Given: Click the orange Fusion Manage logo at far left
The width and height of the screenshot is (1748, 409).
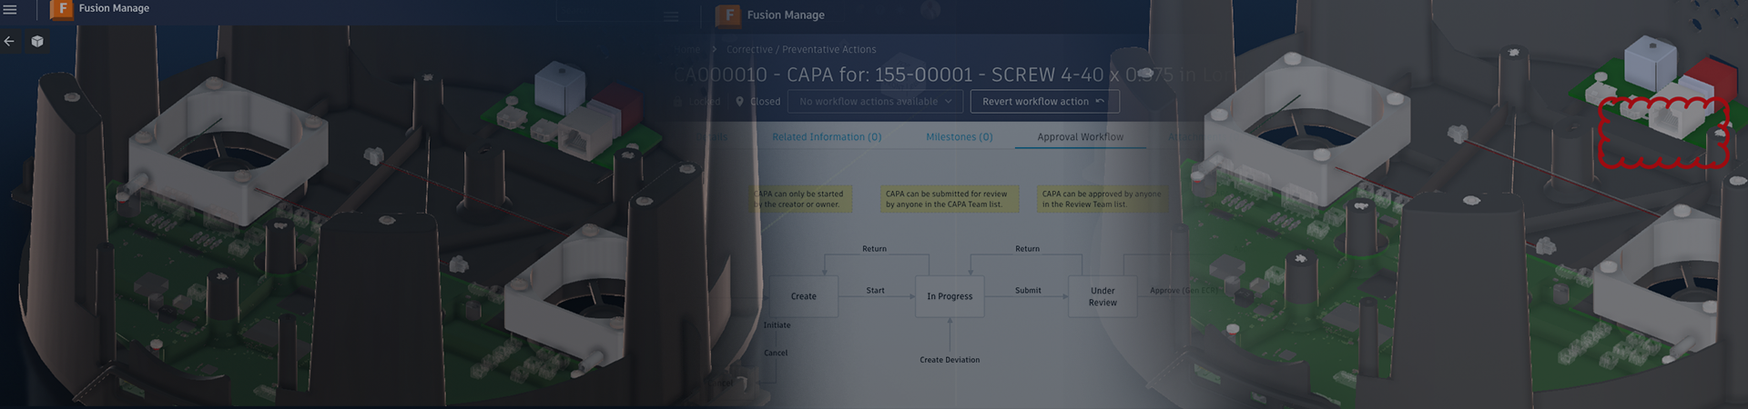Looking at the screenshot, I should 62,9.
